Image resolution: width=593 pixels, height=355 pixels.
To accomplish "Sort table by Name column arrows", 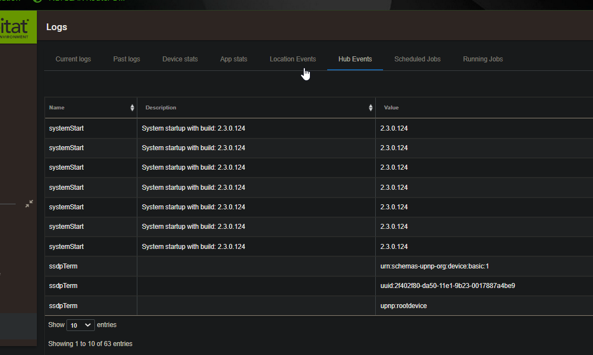I will tap(132, 108).
